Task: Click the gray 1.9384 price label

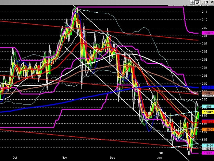Action: (x=207, y=148)
